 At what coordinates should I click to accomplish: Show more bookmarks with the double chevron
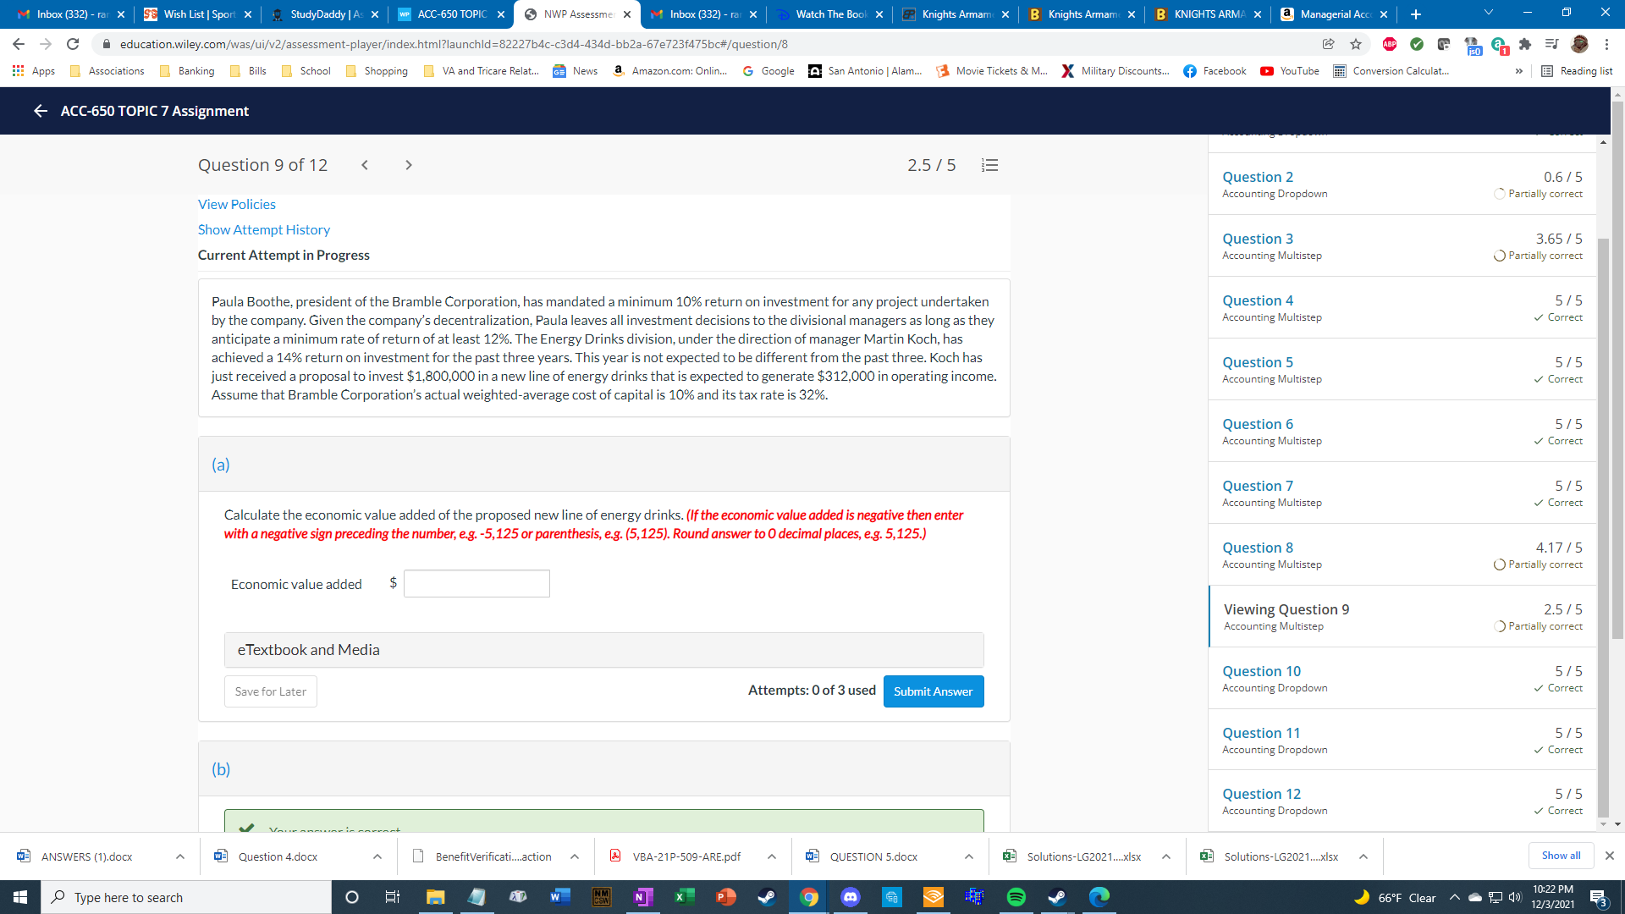click(1519, 71)
